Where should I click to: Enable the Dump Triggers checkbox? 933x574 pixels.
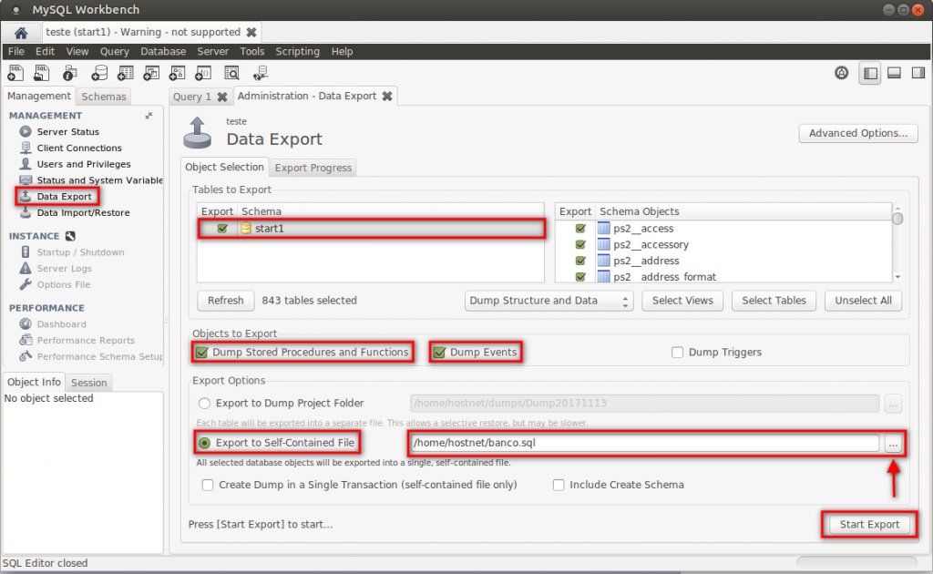pos(678,352)
